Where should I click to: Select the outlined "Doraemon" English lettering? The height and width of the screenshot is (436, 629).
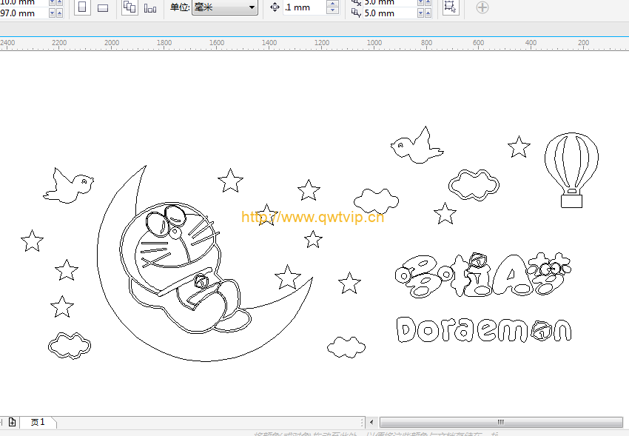pos(484,329)
